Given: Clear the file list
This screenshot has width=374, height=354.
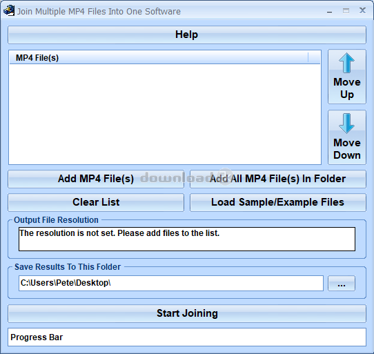Looking at the screenshot, I should (x=96, y=202).
